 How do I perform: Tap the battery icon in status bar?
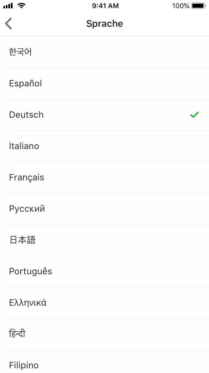click(x=198, y=6)
